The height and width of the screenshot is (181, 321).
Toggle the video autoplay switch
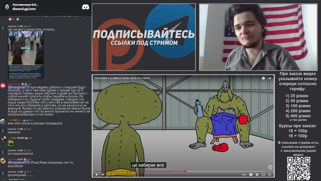[x=244, y=174]
